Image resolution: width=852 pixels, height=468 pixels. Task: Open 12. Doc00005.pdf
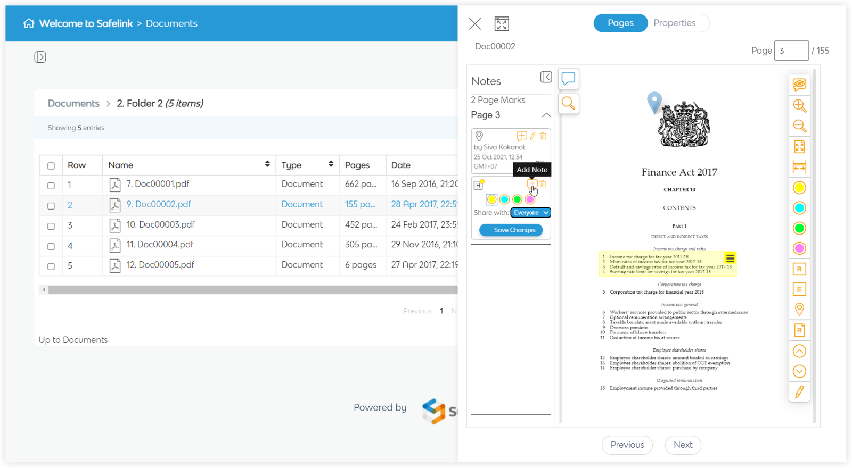click(x=160, y=265)
